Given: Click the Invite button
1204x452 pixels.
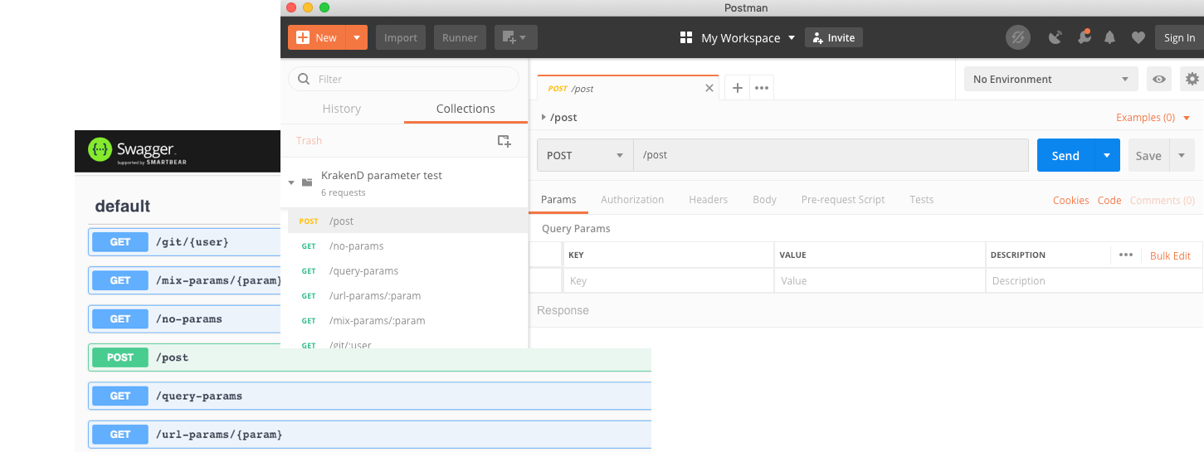Looking at the screenshot, I should coord(834,37).
